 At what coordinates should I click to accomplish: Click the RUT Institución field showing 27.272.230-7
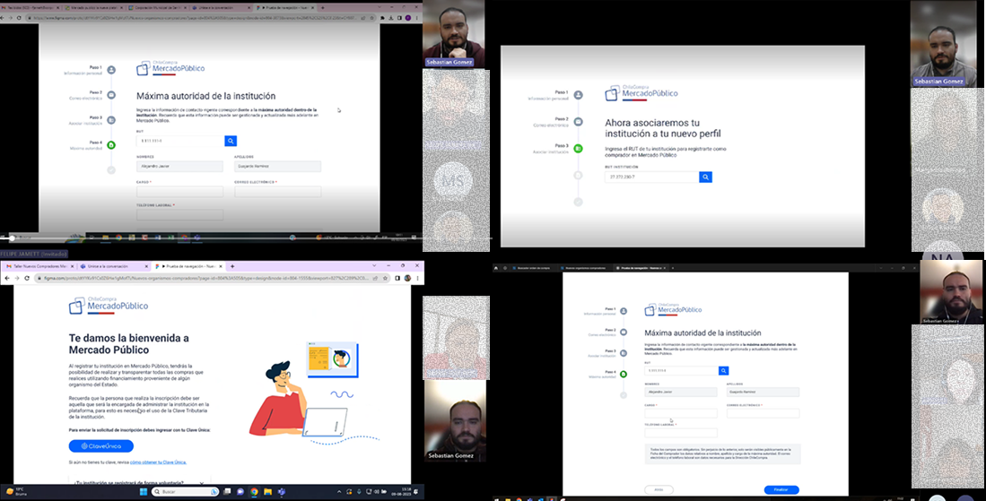click(652, 177)
